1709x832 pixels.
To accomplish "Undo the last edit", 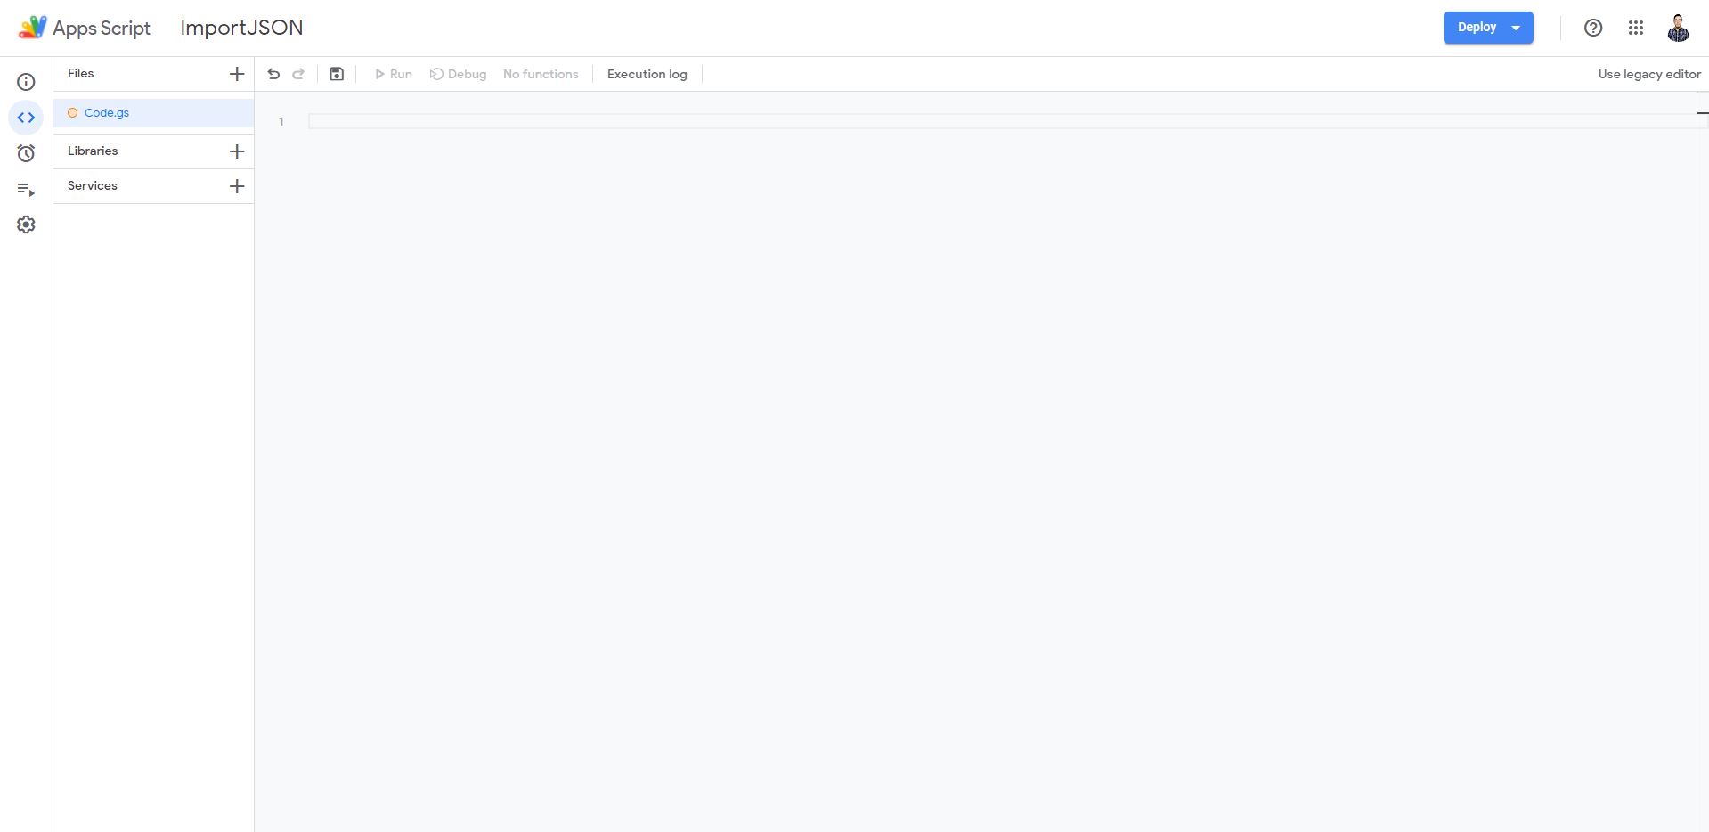I will (273, 74).
